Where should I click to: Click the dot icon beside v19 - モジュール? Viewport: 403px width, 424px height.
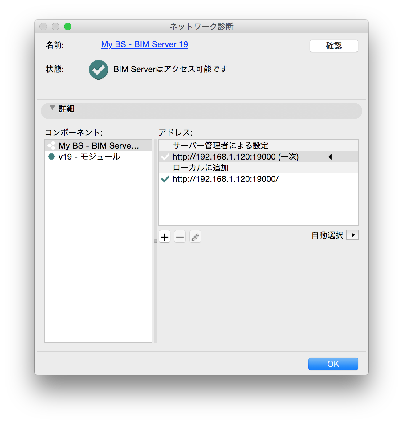pos(51,157)
